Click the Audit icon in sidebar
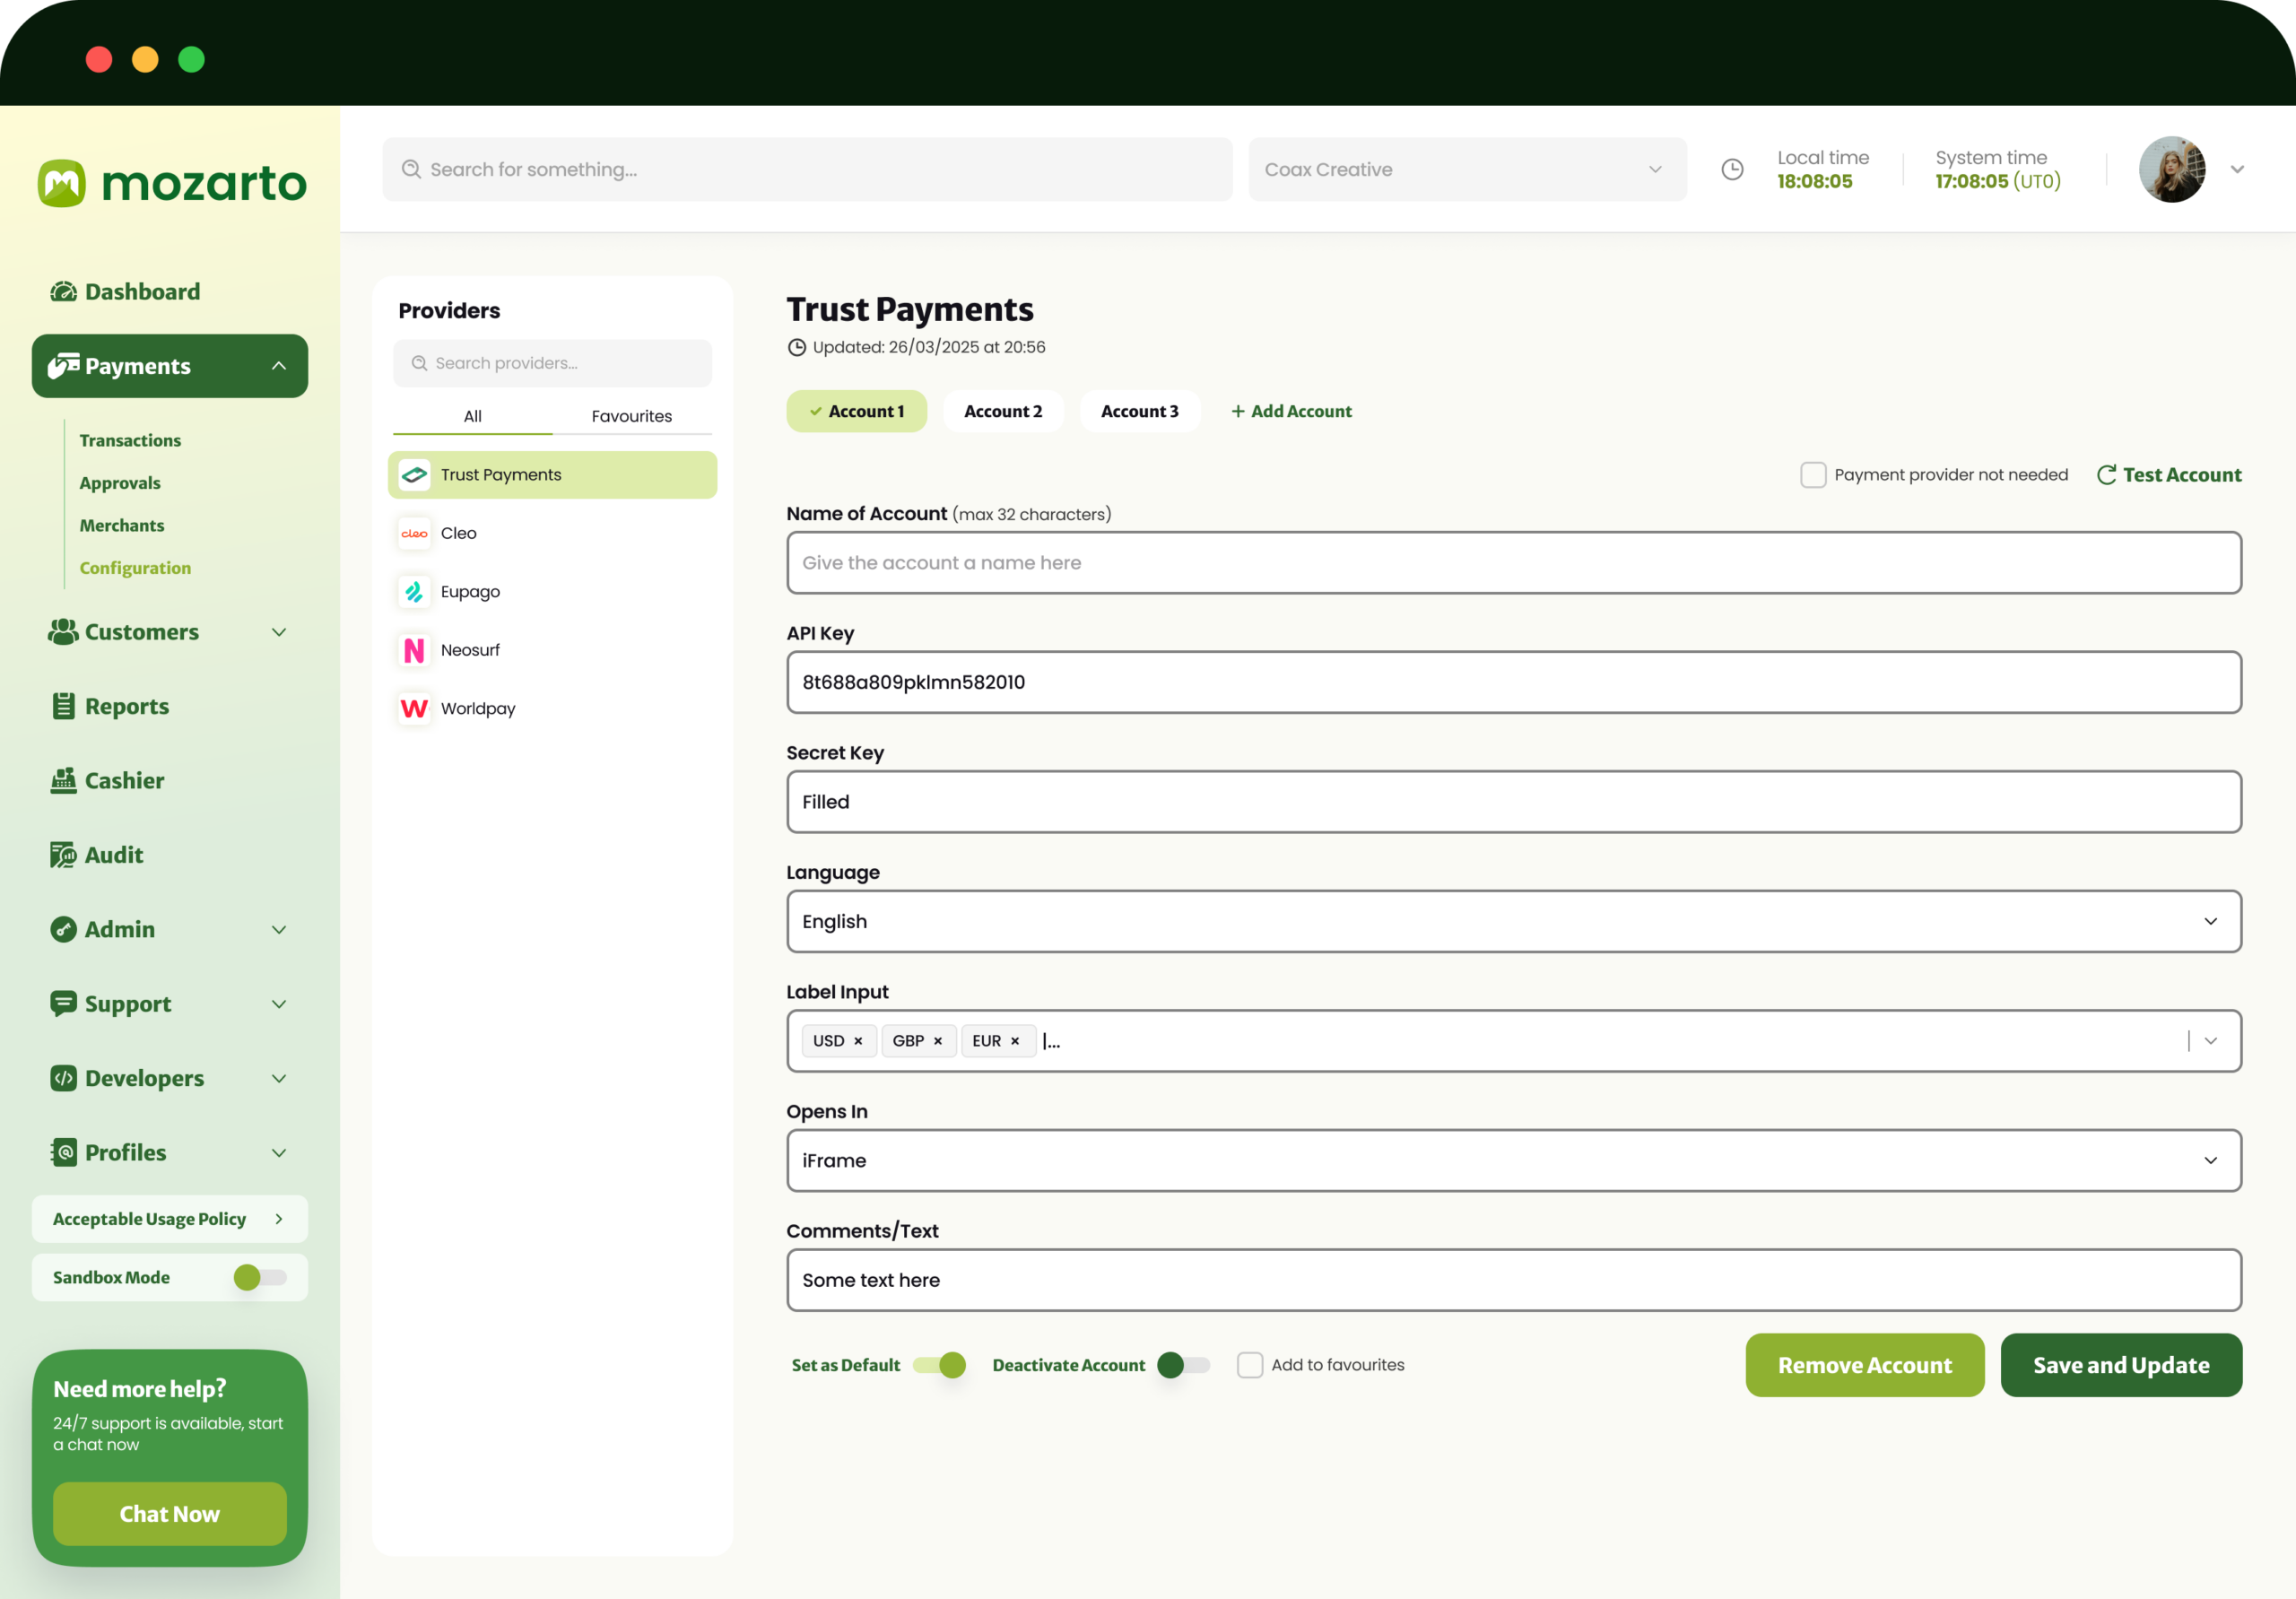This screenshot has height=1599, width=2296. pyautogui.click(x=63, y=855)
